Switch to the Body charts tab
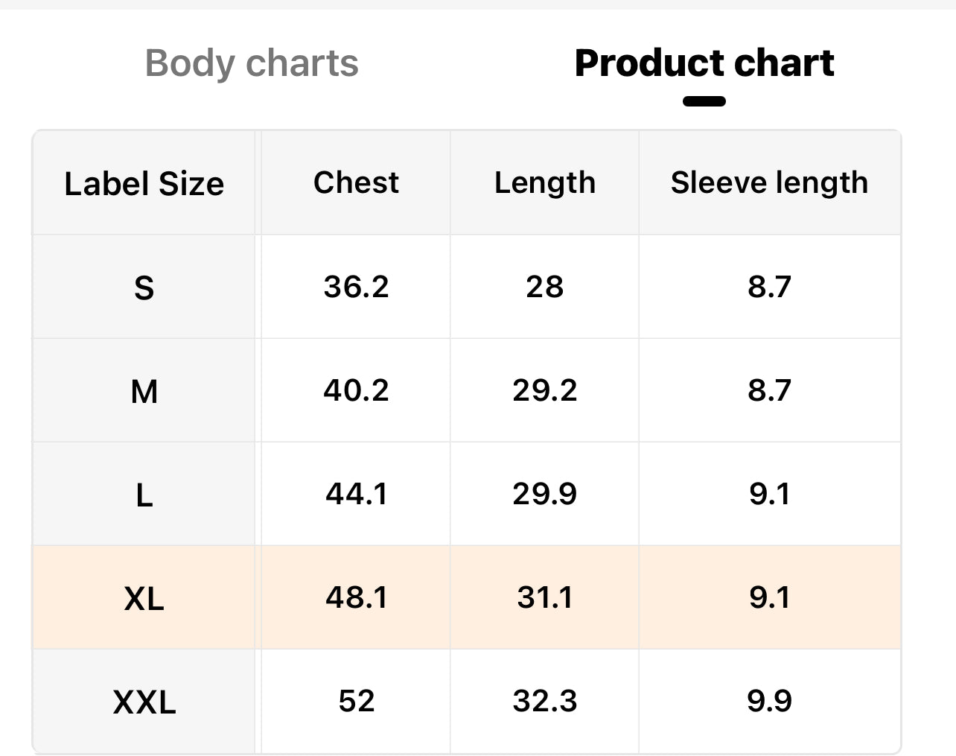Image resolution: width=956 pixels, height=756 pixels. click(252, 63)
